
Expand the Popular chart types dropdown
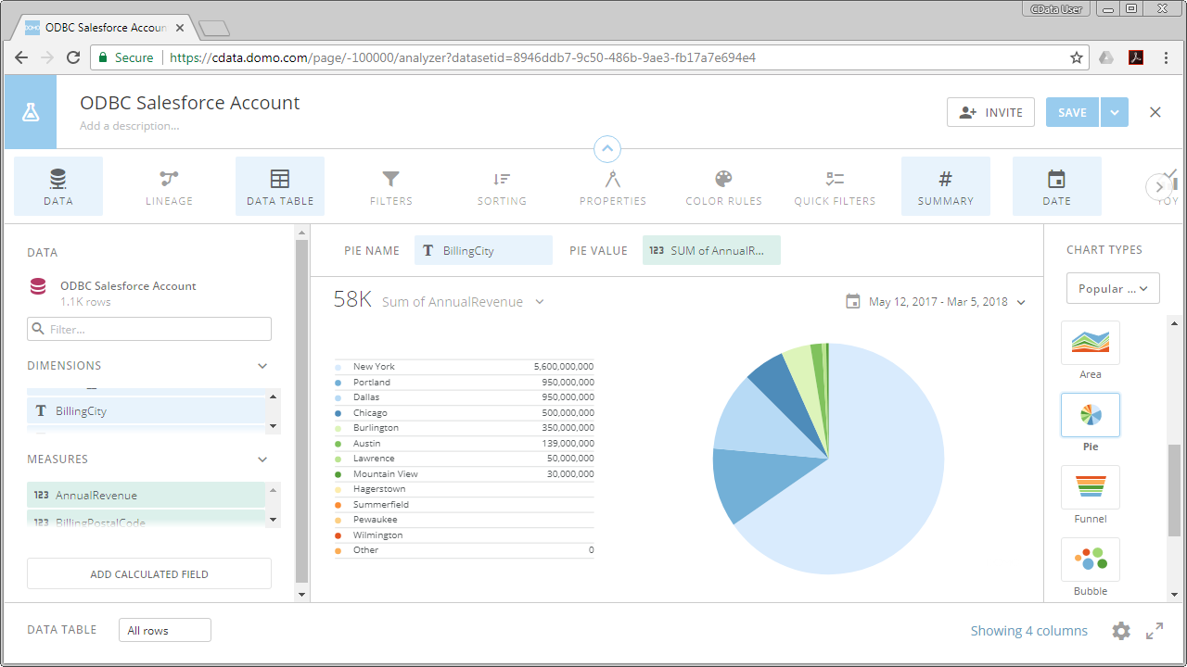[1112, 287]
